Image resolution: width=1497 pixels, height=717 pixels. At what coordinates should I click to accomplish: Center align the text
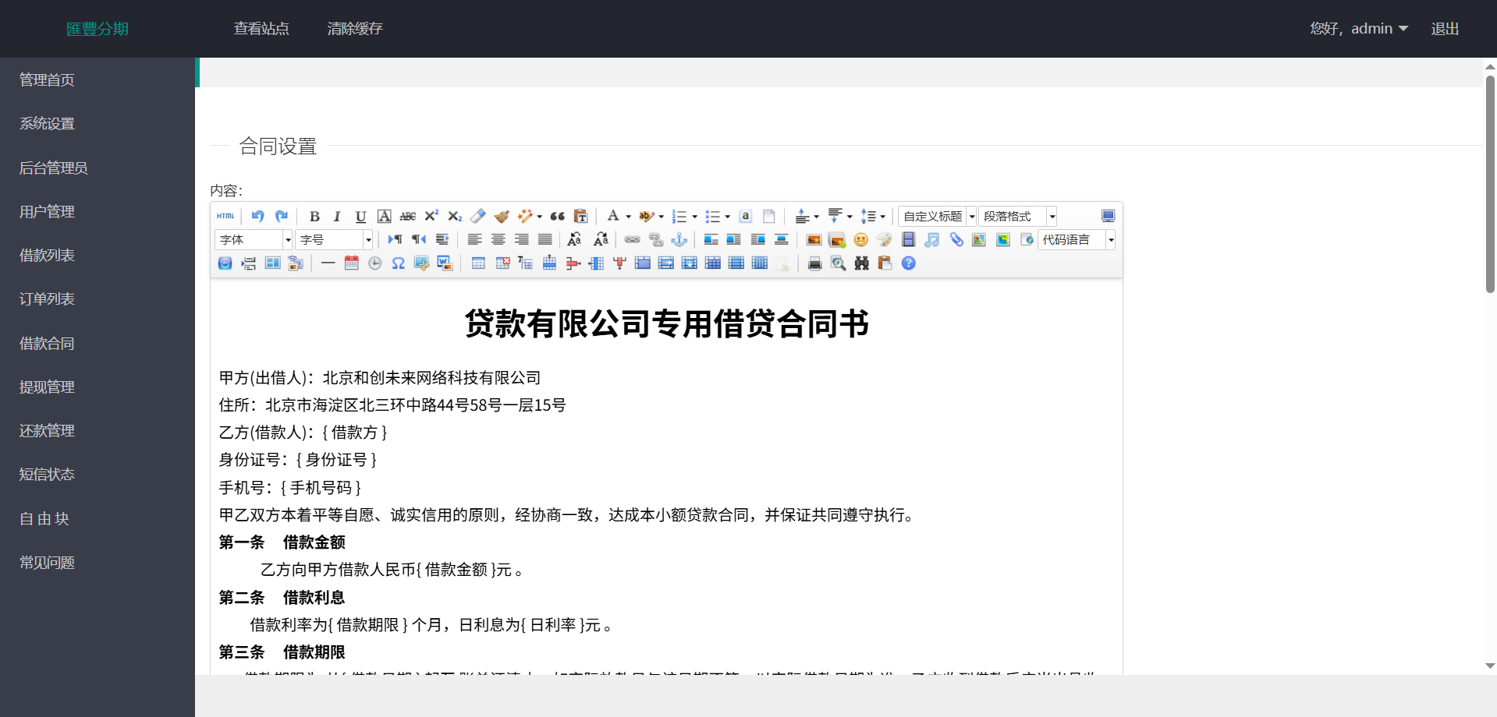[x=498, y=240]
